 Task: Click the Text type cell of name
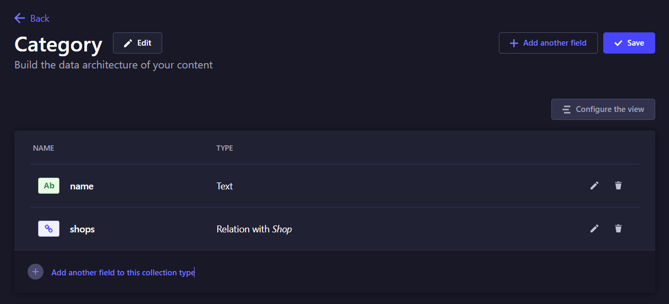225,186
